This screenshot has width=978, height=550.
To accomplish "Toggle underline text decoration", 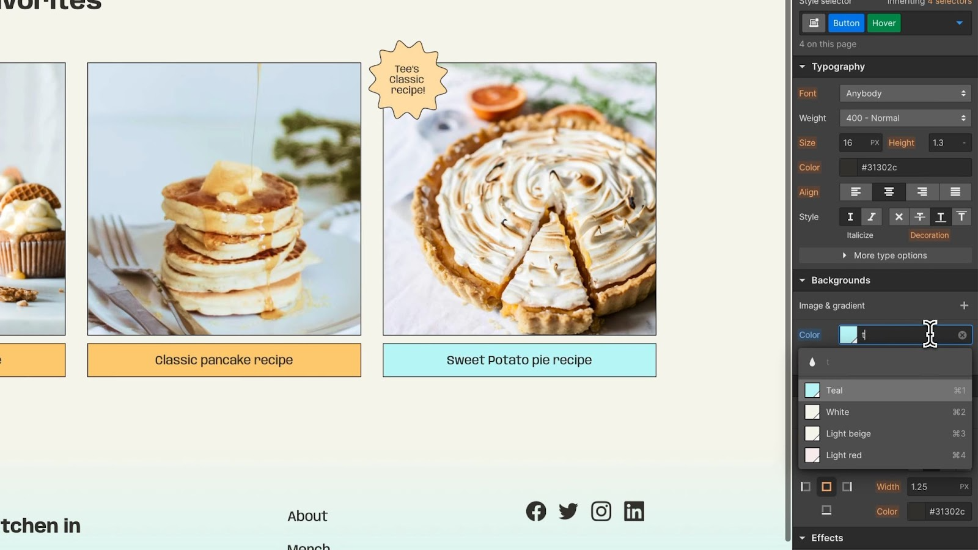I will tap(941, 217).
